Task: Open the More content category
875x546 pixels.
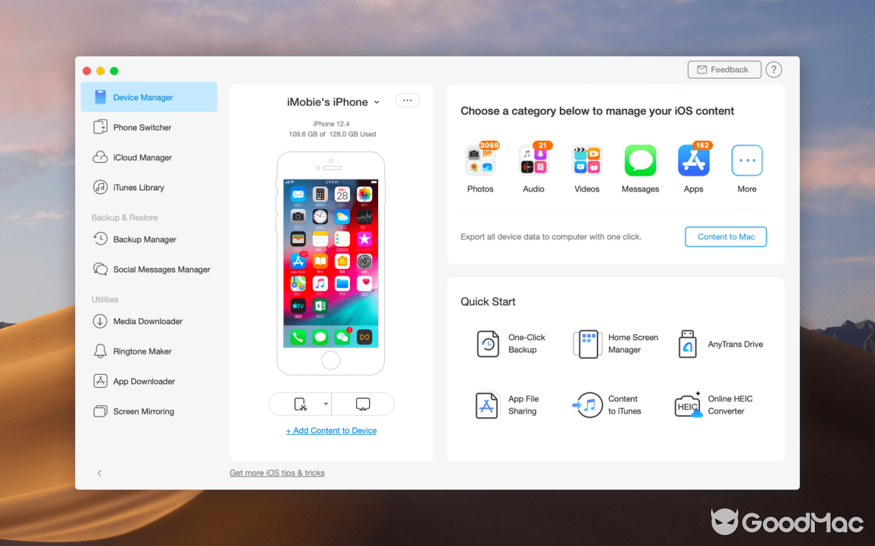Action: tap(746, 160)
